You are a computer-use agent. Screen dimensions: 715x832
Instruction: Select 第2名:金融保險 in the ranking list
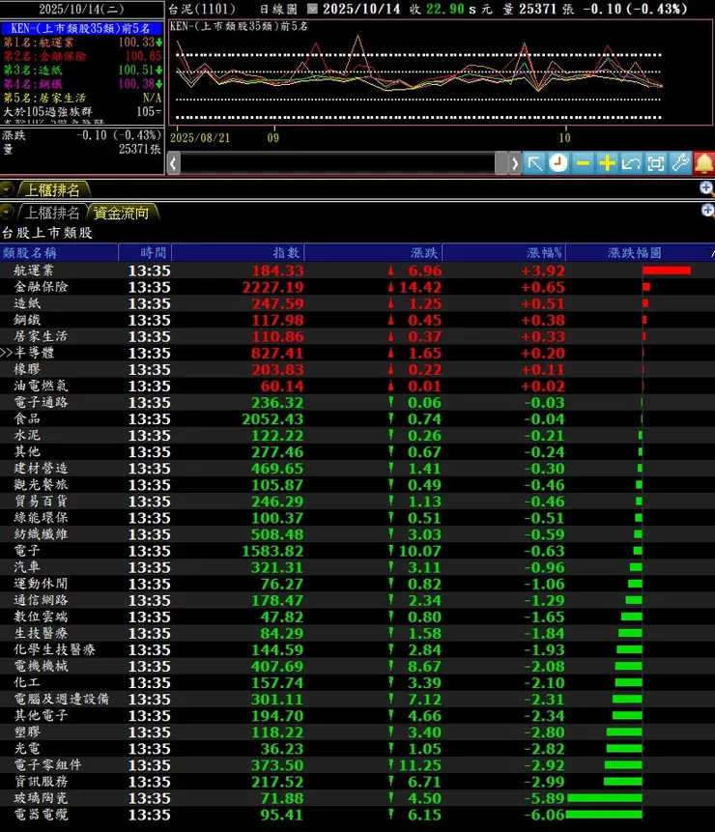[82, 56]
